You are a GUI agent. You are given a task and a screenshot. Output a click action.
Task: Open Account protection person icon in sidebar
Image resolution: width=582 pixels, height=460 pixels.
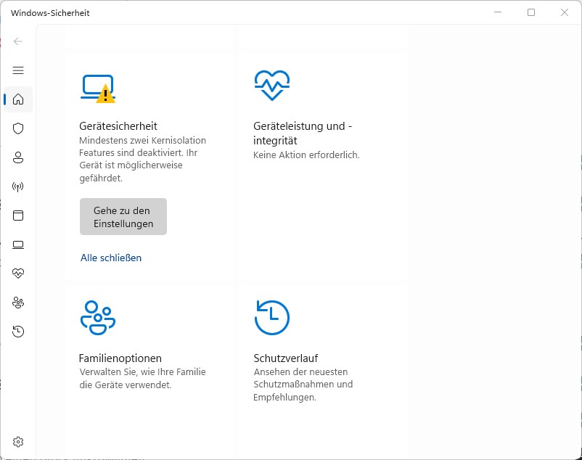[x=18, y=157]
